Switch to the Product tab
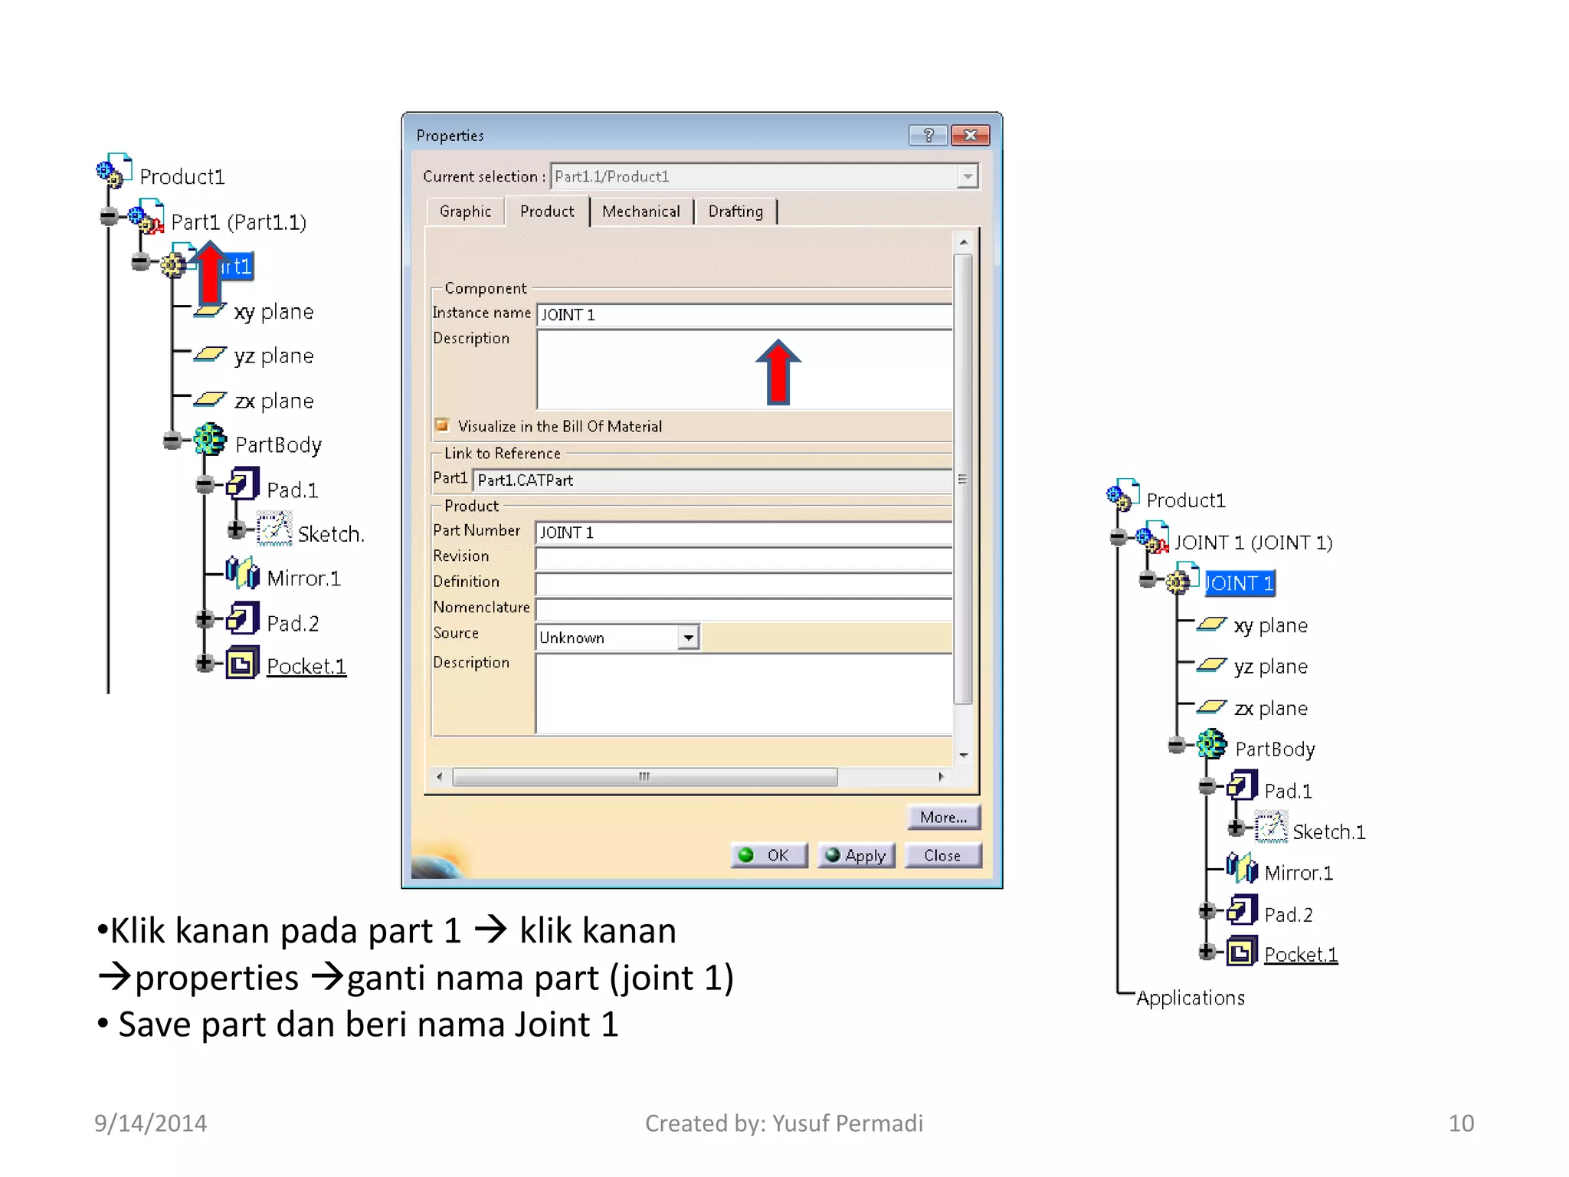Screen dimensions: 1569x1177 click(x=547, y=211)
